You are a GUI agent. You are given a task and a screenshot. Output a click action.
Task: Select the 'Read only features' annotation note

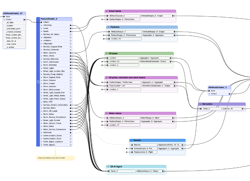click(x=55, y=158)
